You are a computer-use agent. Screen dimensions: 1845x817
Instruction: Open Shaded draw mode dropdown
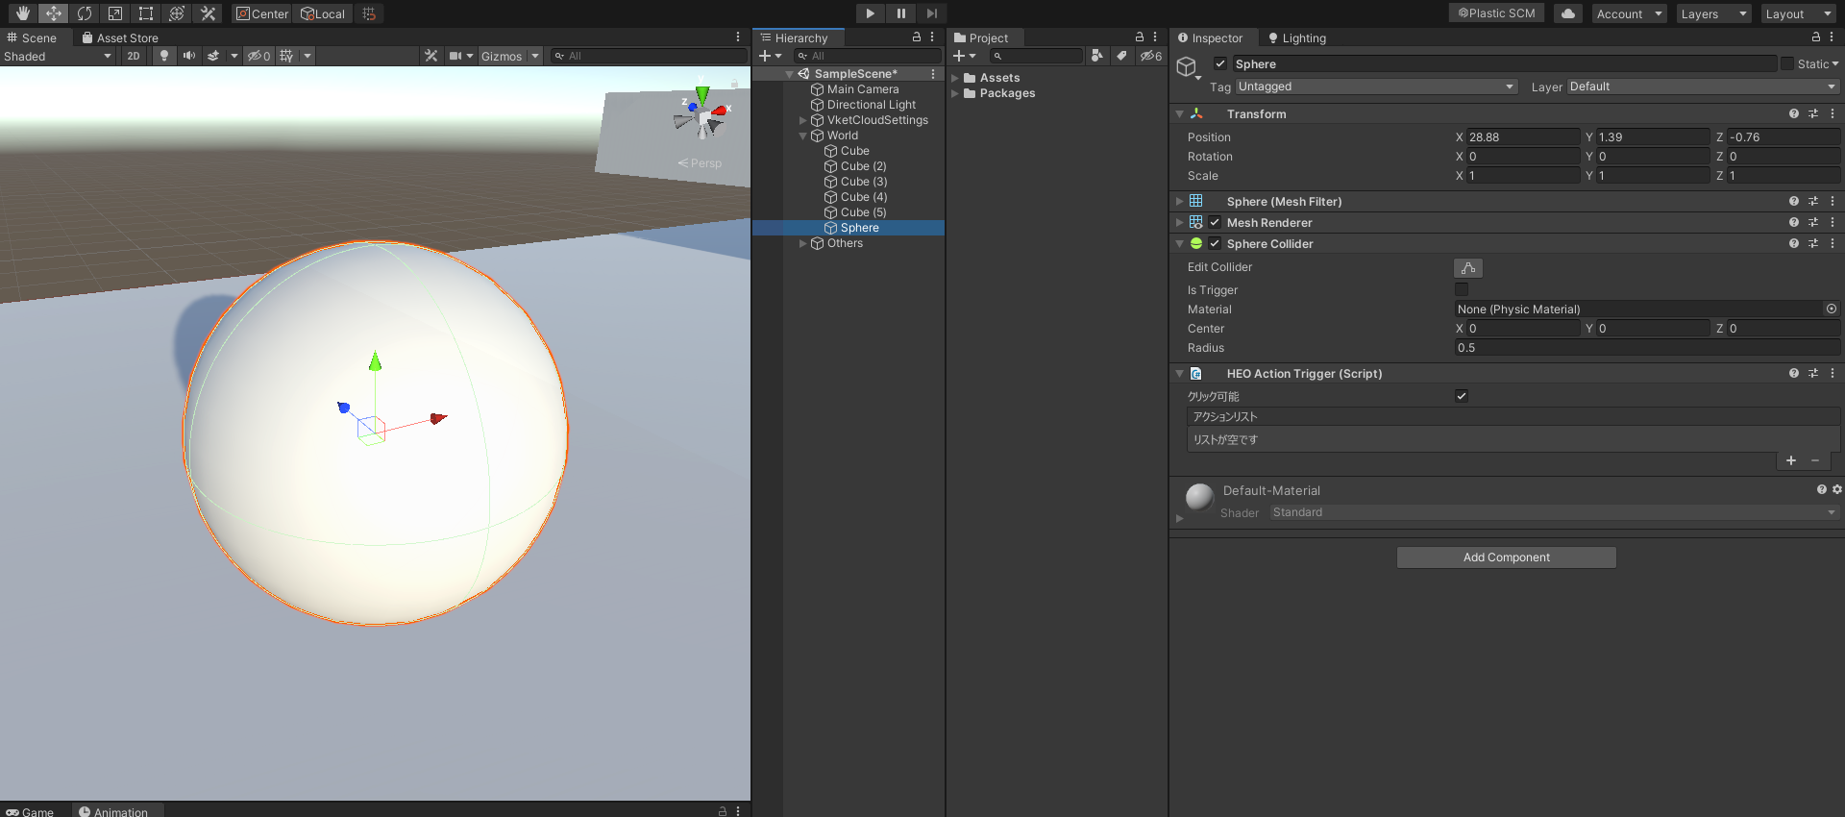[x=58, y=56]
